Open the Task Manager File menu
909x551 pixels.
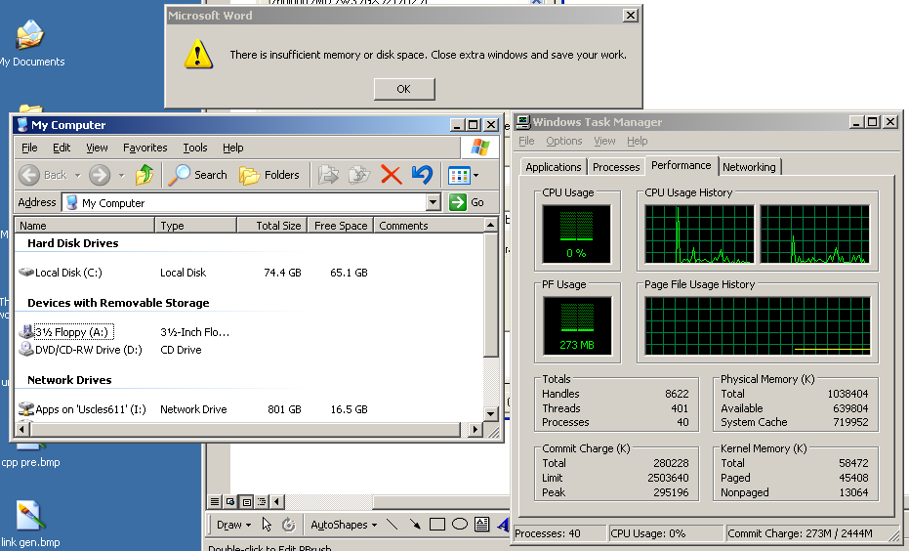[526, 141]
